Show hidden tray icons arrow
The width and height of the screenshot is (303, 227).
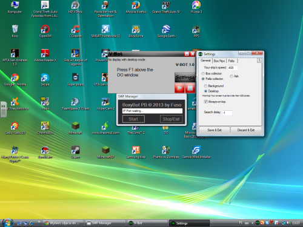(x=253, y=223)
